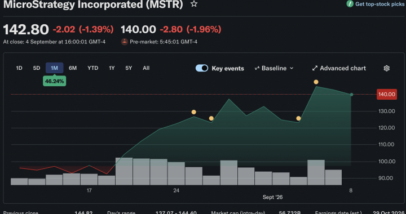Click the 120.00 y-axis label

pos(386,128)
